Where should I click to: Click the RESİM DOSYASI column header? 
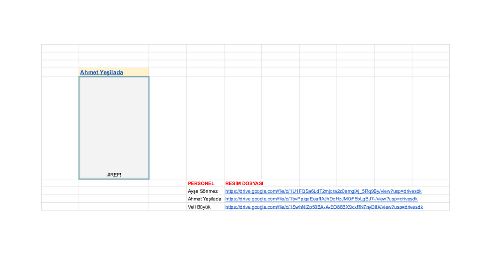(244, 183)
